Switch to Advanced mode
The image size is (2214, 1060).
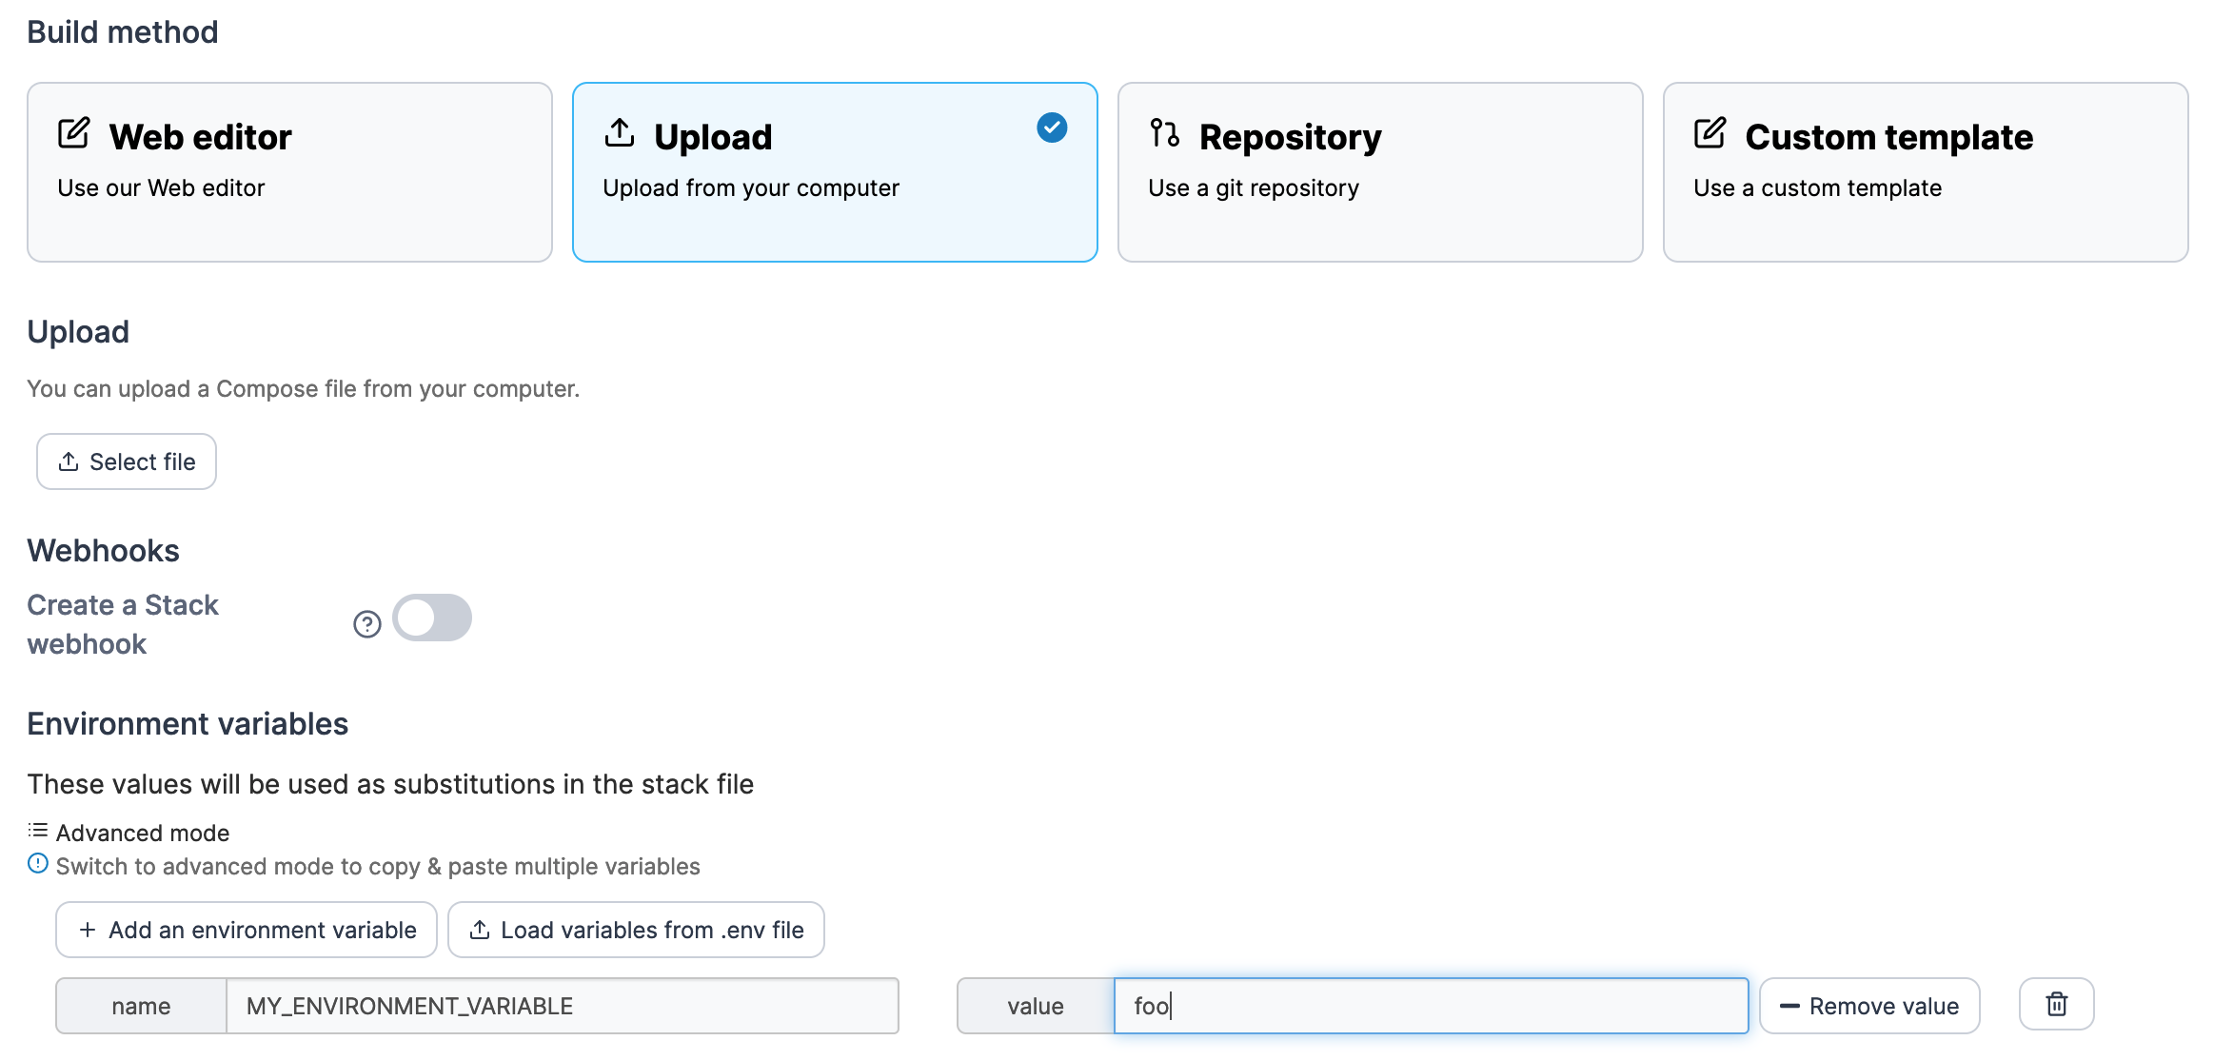142,833
